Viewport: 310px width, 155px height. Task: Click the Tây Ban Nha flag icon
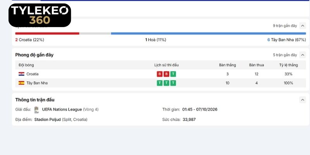[21, 83]
